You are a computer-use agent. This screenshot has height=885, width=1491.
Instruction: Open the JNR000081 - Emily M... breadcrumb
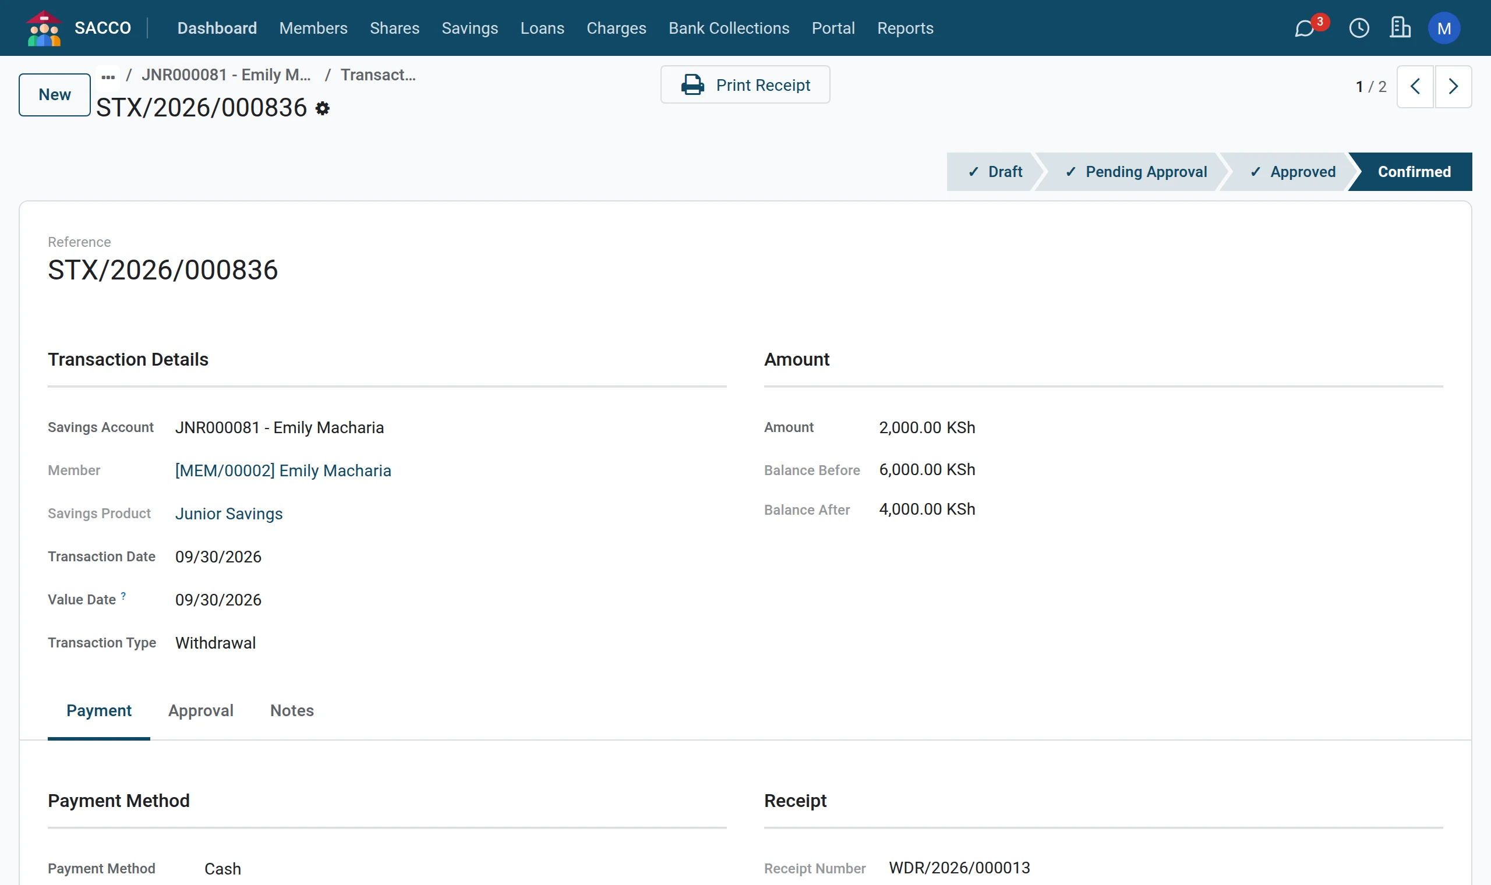click(x=226, y=75)
